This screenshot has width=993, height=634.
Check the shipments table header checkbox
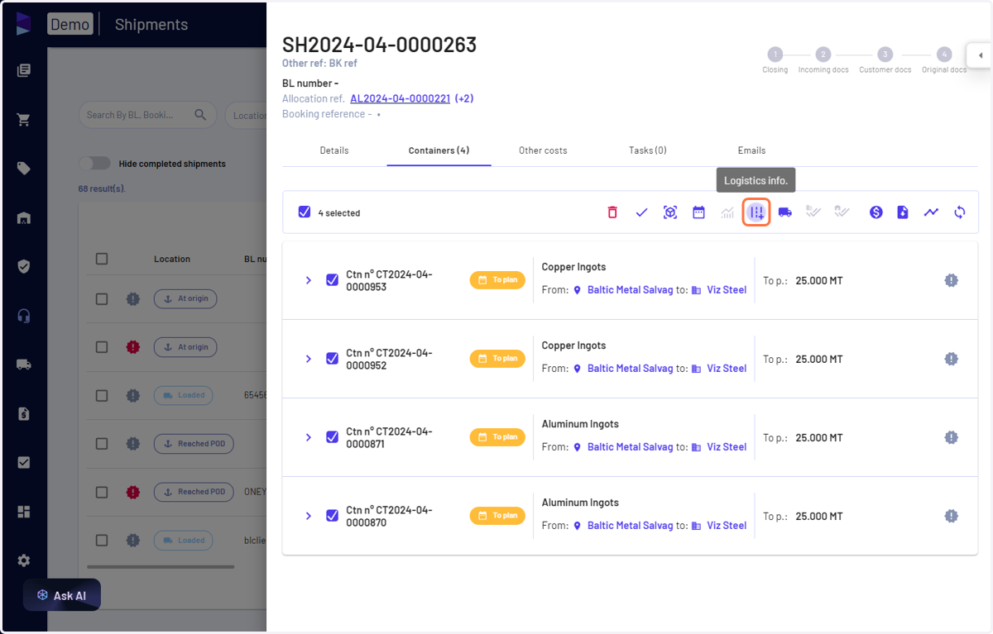[x=102, y=259]
